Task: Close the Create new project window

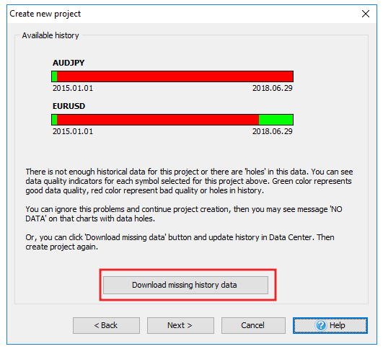Action: point(366,14)
